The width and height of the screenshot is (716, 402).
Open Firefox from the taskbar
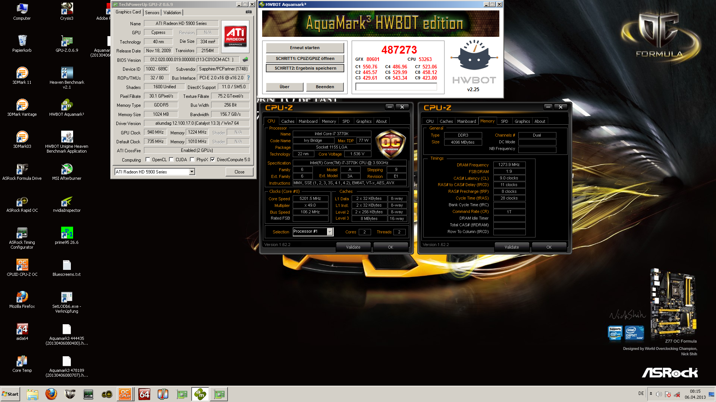point(51,394)
